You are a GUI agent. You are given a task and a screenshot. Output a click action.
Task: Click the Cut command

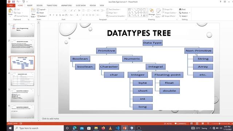(17, 9)
